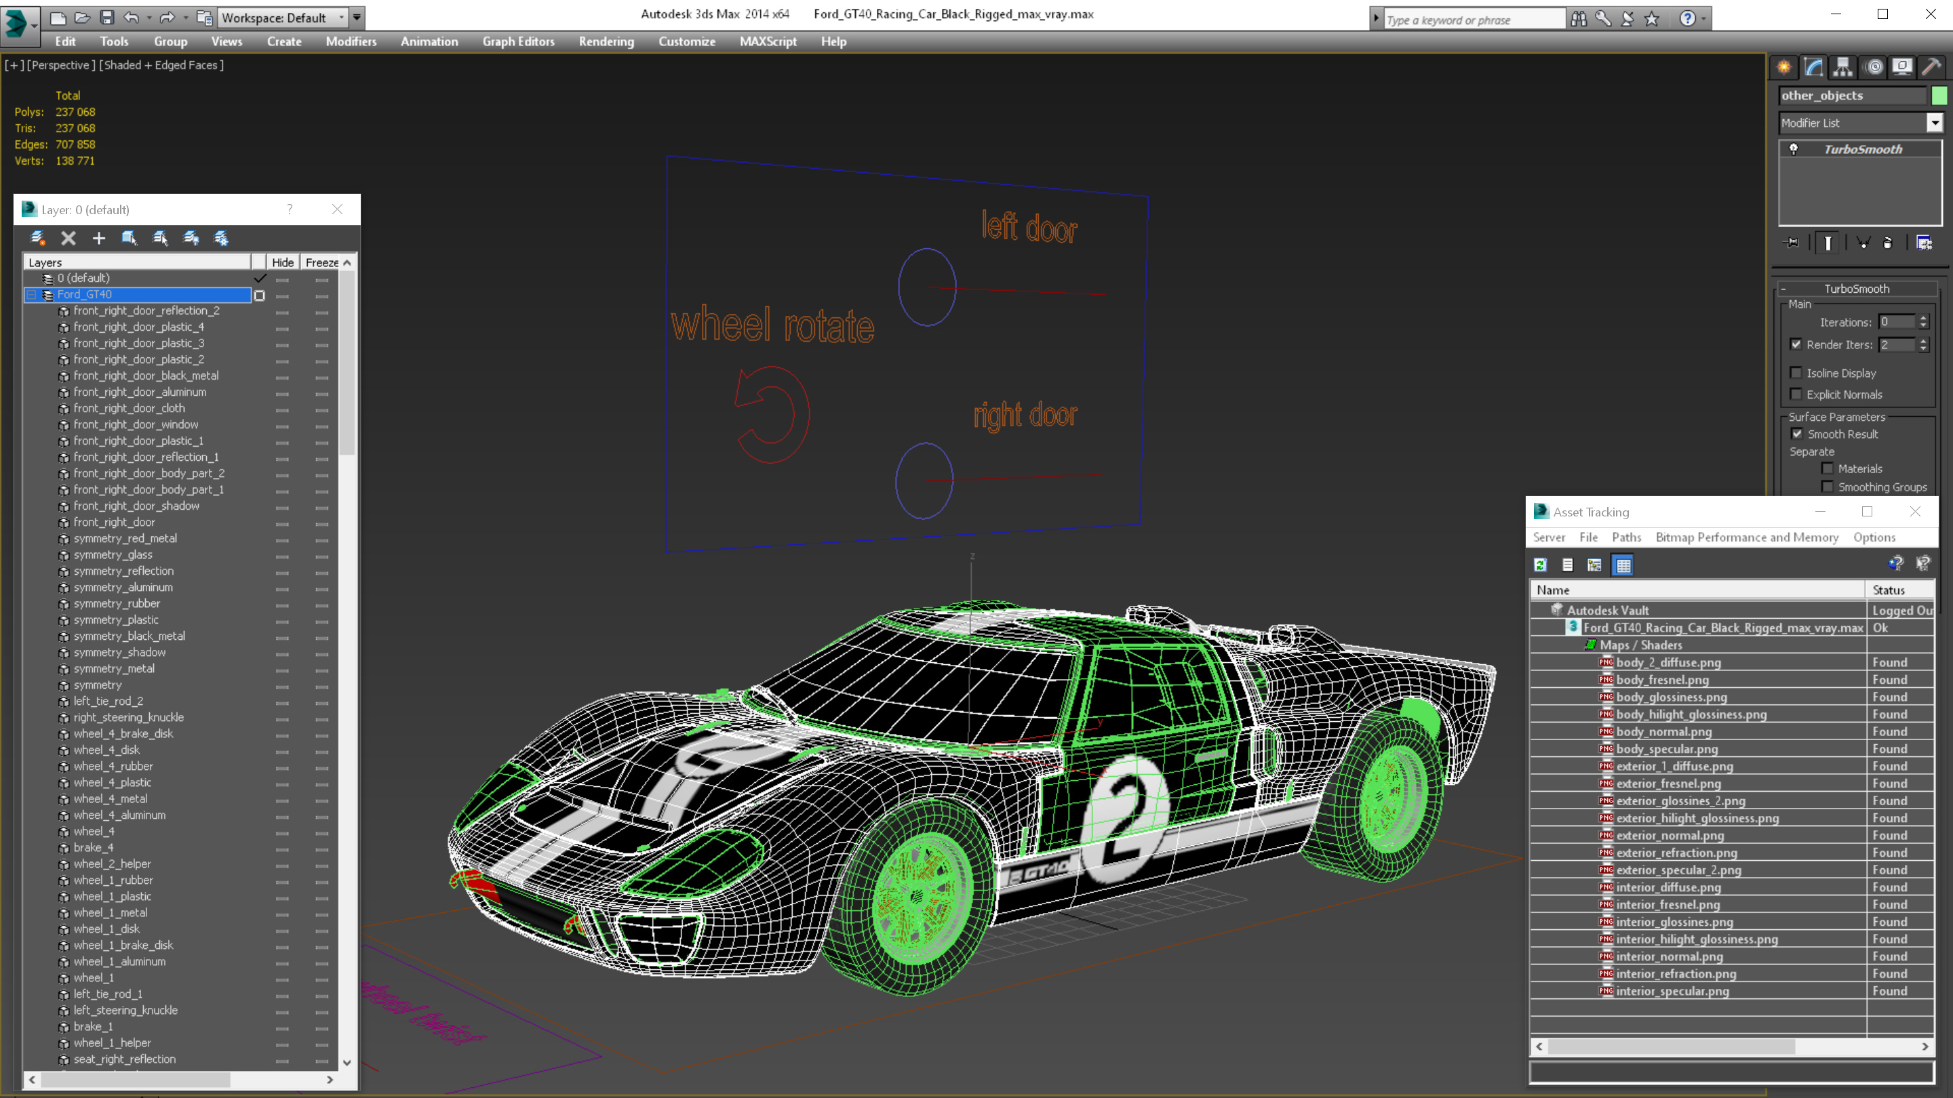Enable Isoline Display checkbox
The height and width of the screenshot is (1098, 1953).
coord(1796,373)
